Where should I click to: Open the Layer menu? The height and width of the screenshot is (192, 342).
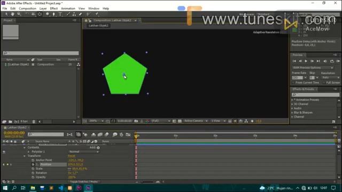tap(43, 9)
